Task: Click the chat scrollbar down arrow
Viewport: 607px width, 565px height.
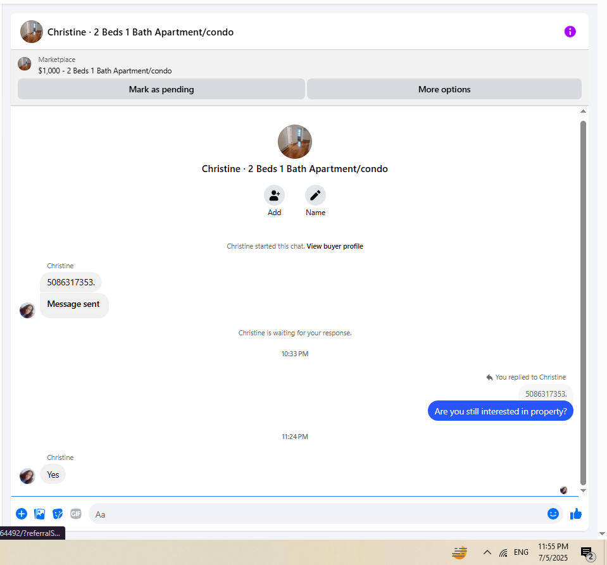Action: pos(584,491)
